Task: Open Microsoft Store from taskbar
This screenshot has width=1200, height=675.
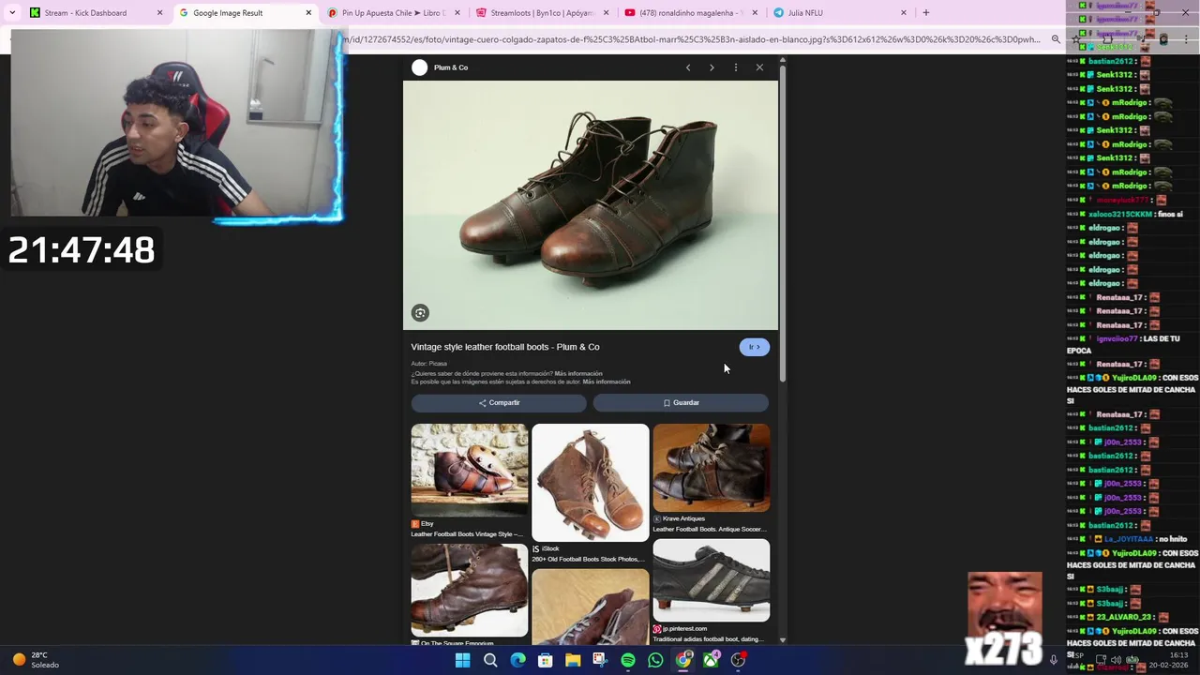Action: click(x=546, y=660)
